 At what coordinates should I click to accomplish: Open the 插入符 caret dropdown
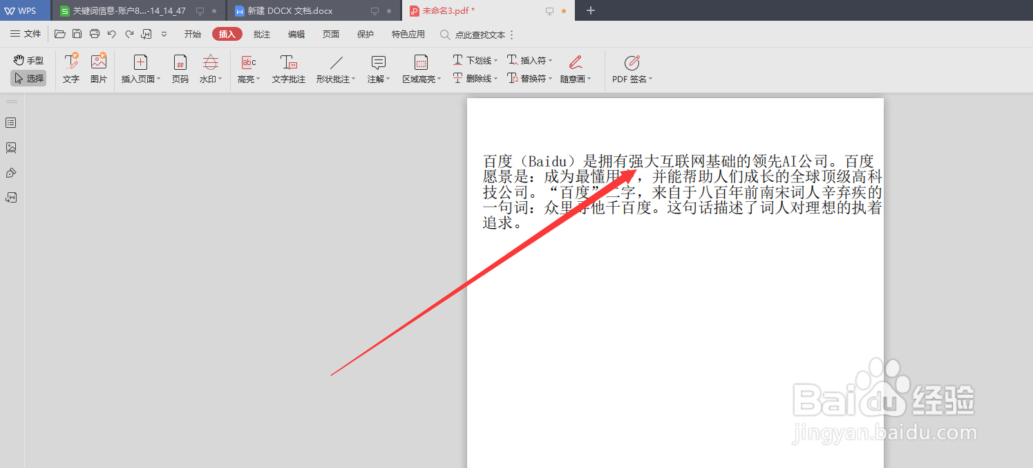[x=529, y=60]
